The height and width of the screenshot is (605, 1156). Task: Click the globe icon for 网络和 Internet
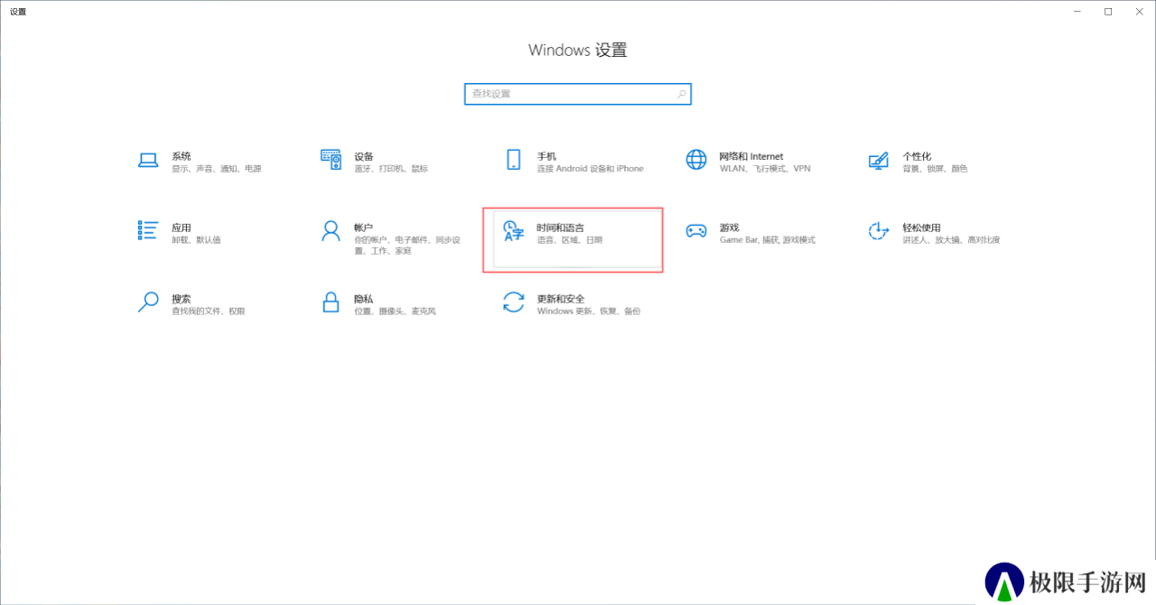click(x=696, y=160)
